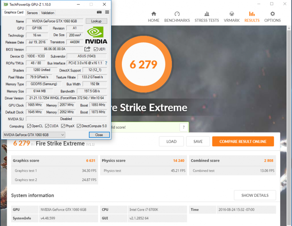This screenshot has width=292, height=226.
Task: Click the Graphics test 1 row
Action: click(x=55, y=170)
